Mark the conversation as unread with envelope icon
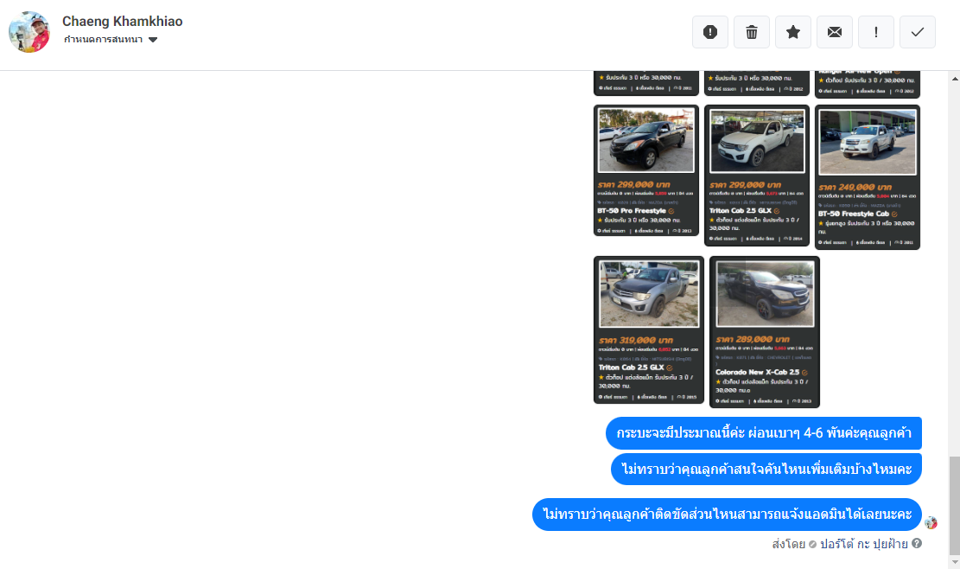Viewport: 960px width, 569px height. 835,32
